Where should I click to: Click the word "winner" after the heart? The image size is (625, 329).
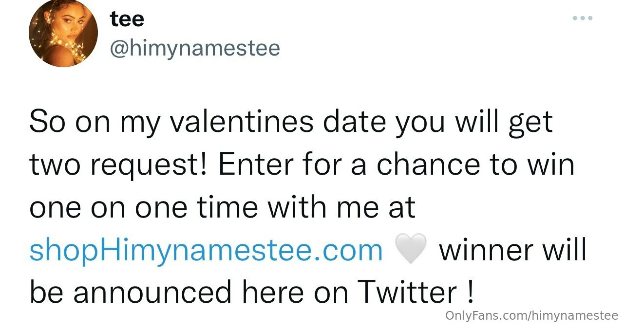[487, 250]
